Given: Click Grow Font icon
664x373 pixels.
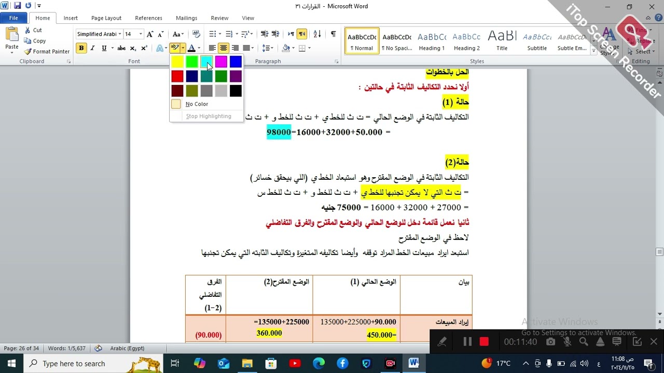Looking at the screenshot, I should click(150, 34).
